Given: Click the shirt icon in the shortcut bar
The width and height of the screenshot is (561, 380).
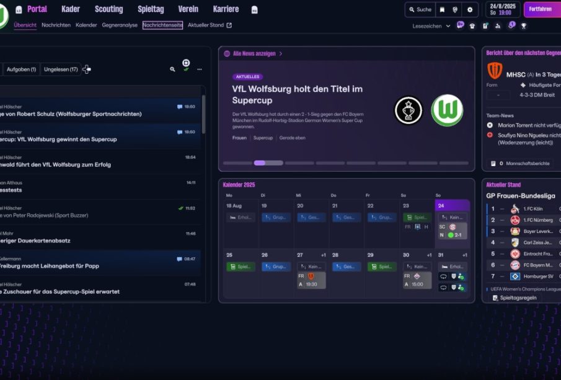Looking at the screenshot, I should pos(472,26).
